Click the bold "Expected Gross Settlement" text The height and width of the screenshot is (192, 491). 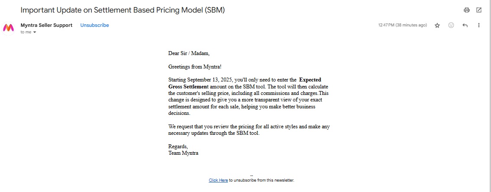[309, 80]
